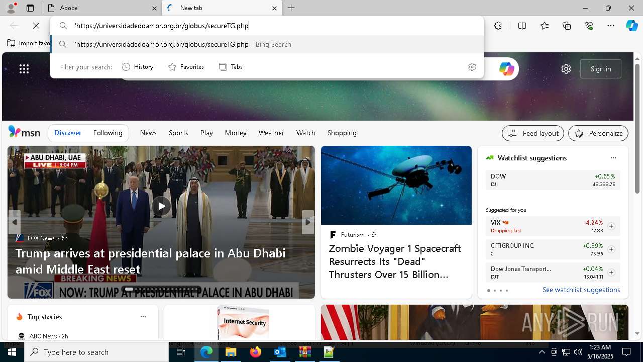
Task: Open the Shopping section
Action: [342, 133]
